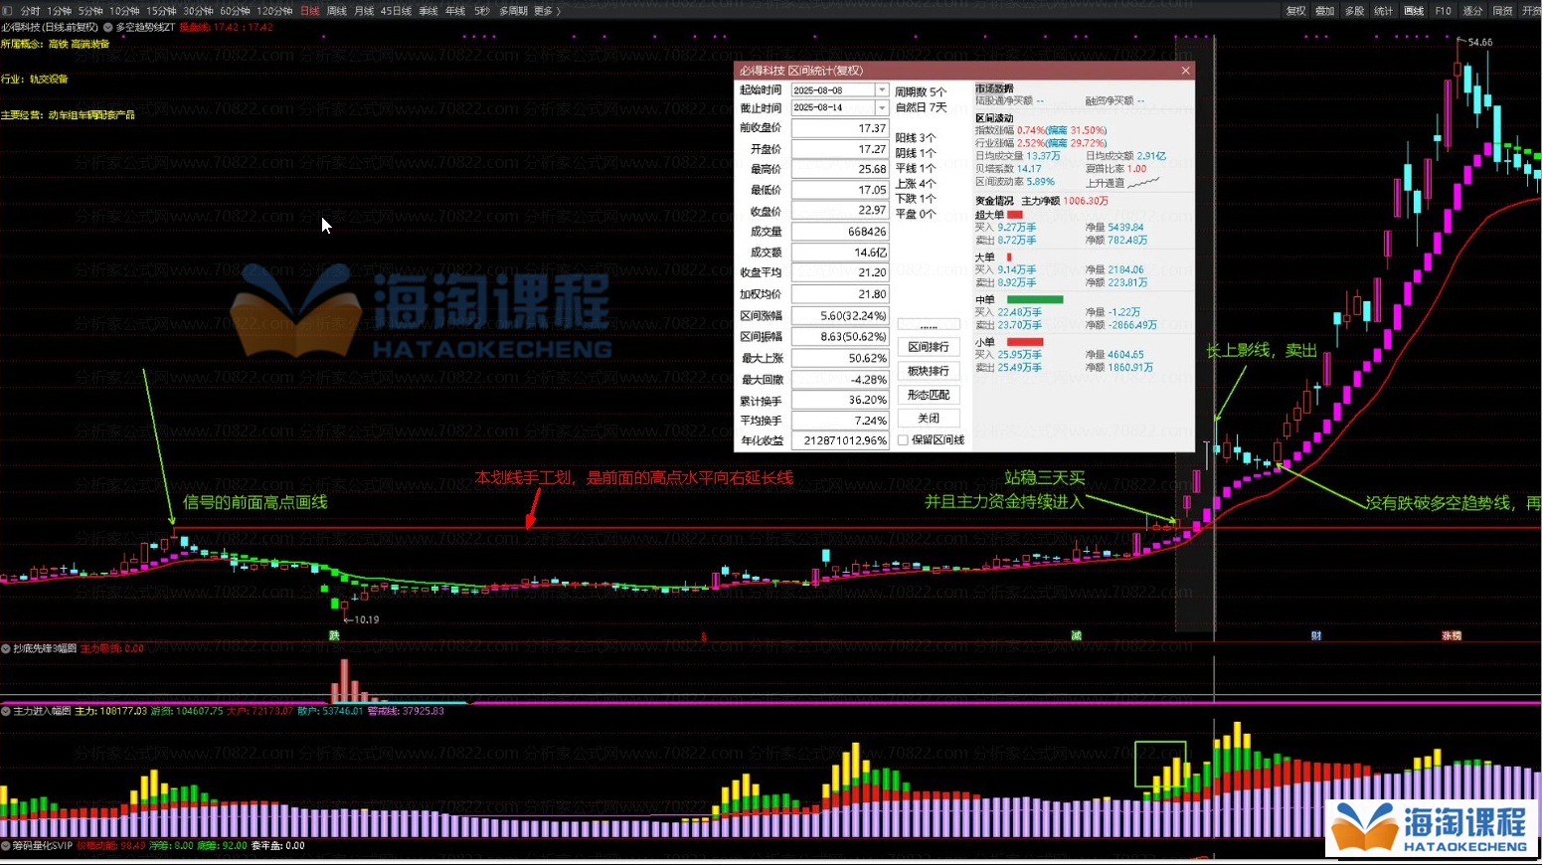Click the panel layout icon before 分时
The height and width of the screenshot is (865, 1542).
(x=8, y=11)
